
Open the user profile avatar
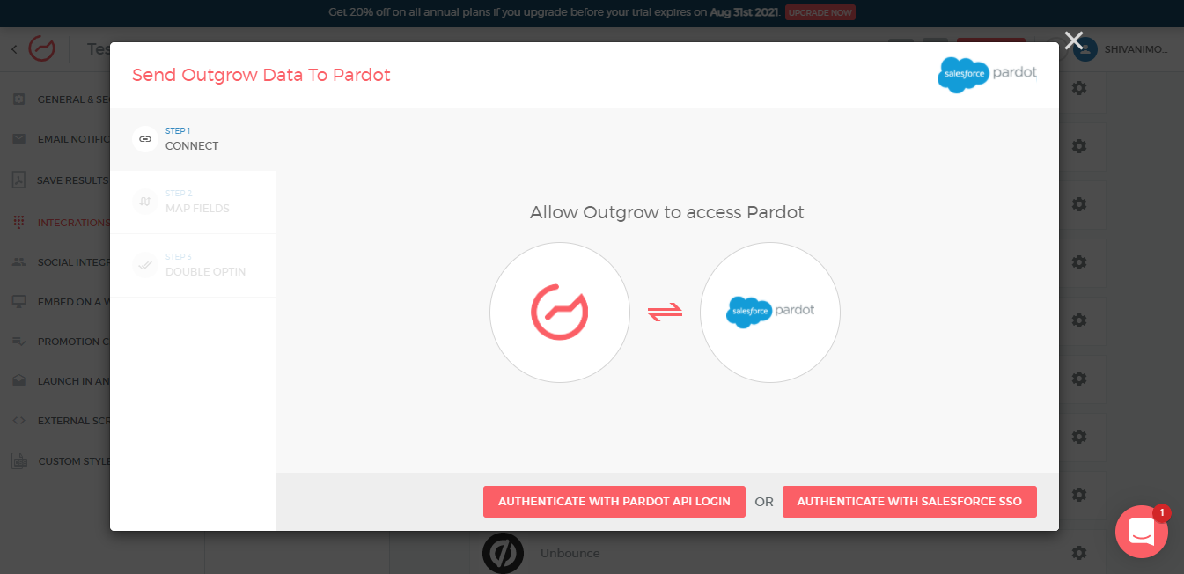click(x=1085, y=49)
